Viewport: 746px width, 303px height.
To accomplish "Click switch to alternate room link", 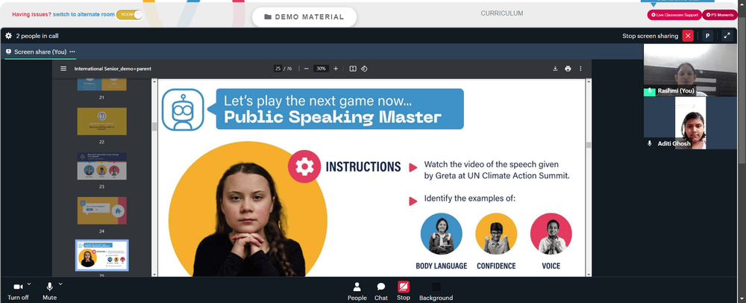I will pos(84,14).
